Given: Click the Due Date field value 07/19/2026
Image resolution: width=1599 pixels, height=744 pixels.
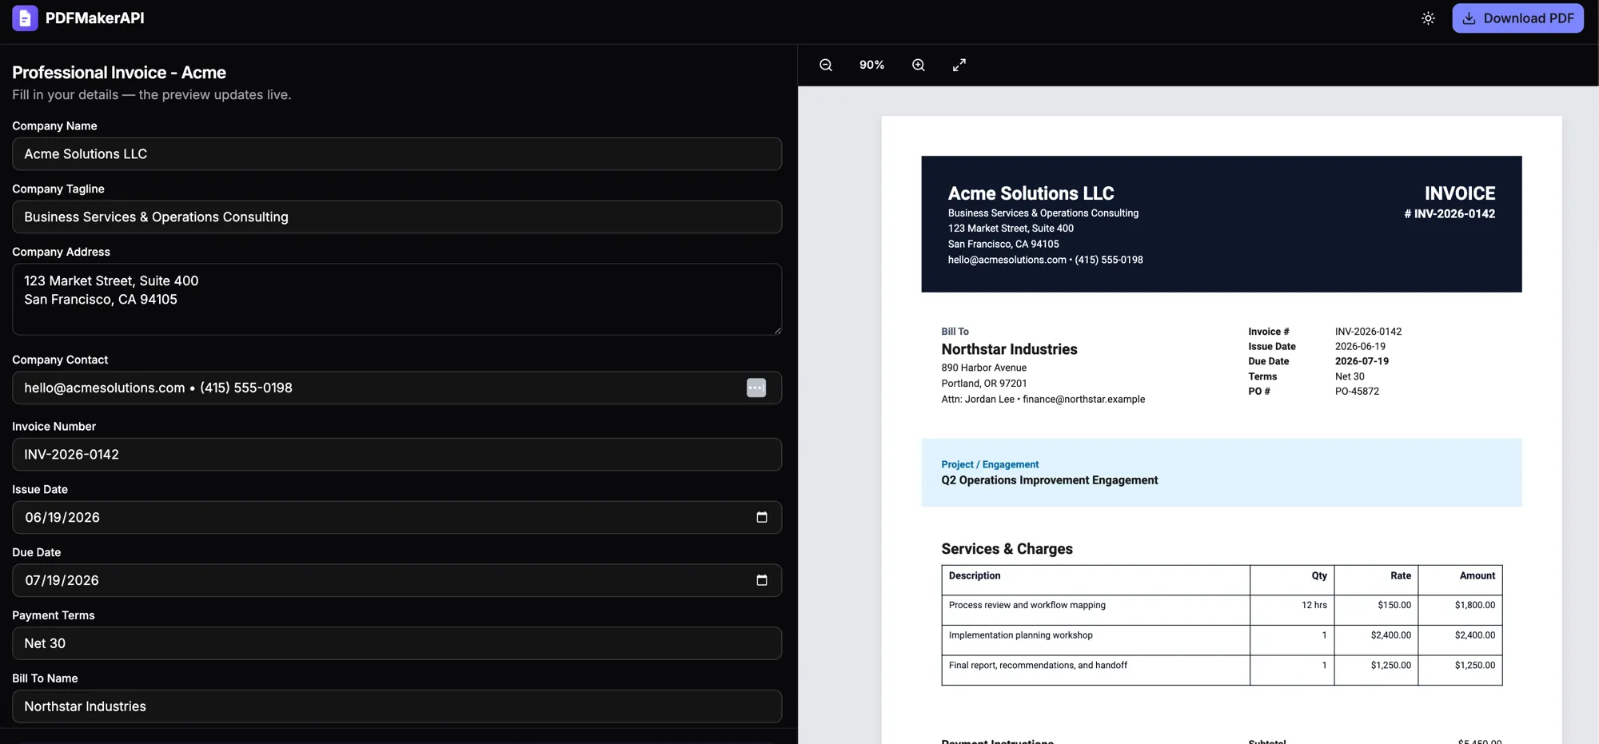Looking at the screenshot, I should tap(62, 580).
